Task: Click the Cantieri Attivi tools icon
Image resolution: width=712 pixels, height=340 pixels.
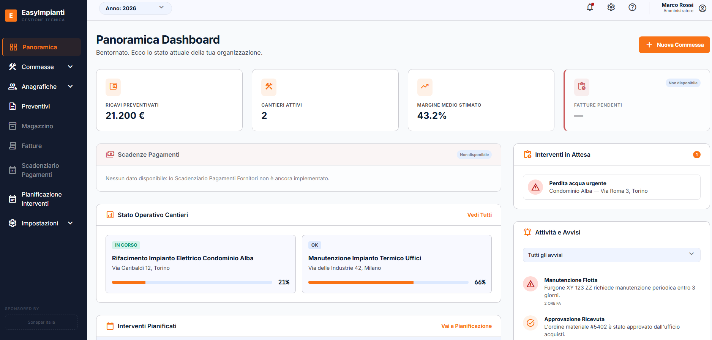Action: pos(269,87)
